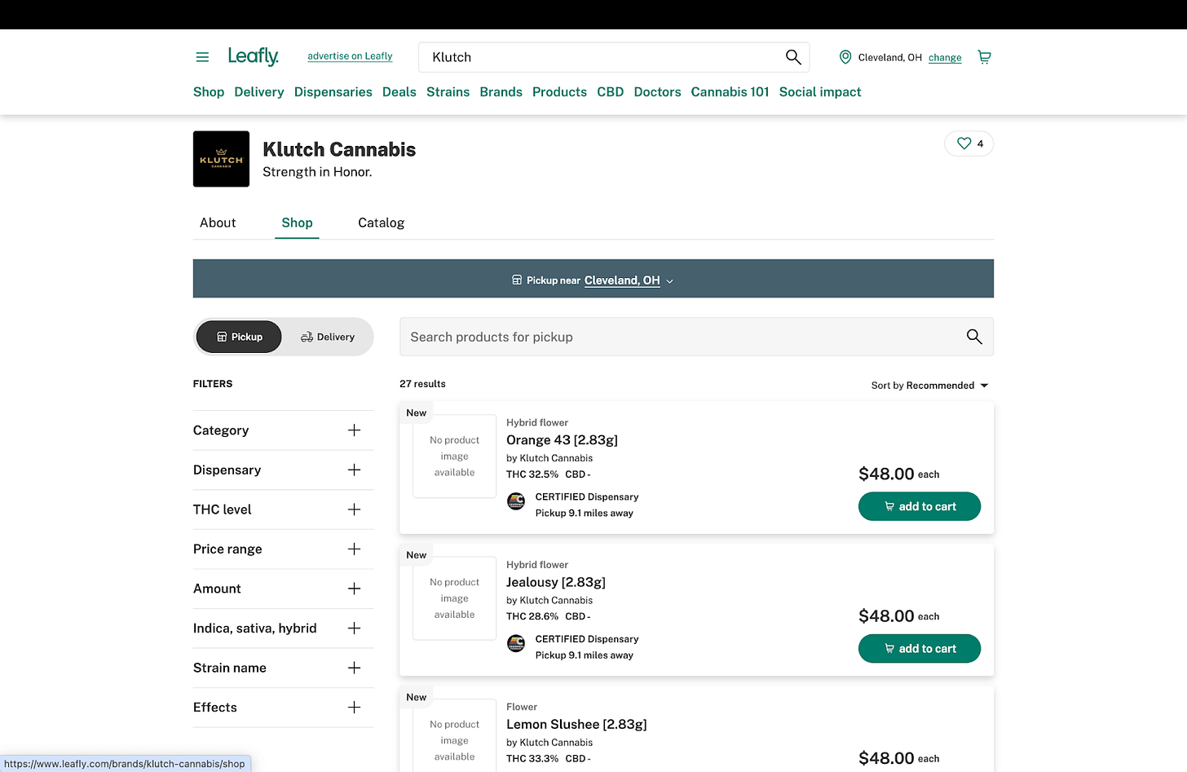Expand the Amount filter
1187x772 pixels.
click(283, 589)
